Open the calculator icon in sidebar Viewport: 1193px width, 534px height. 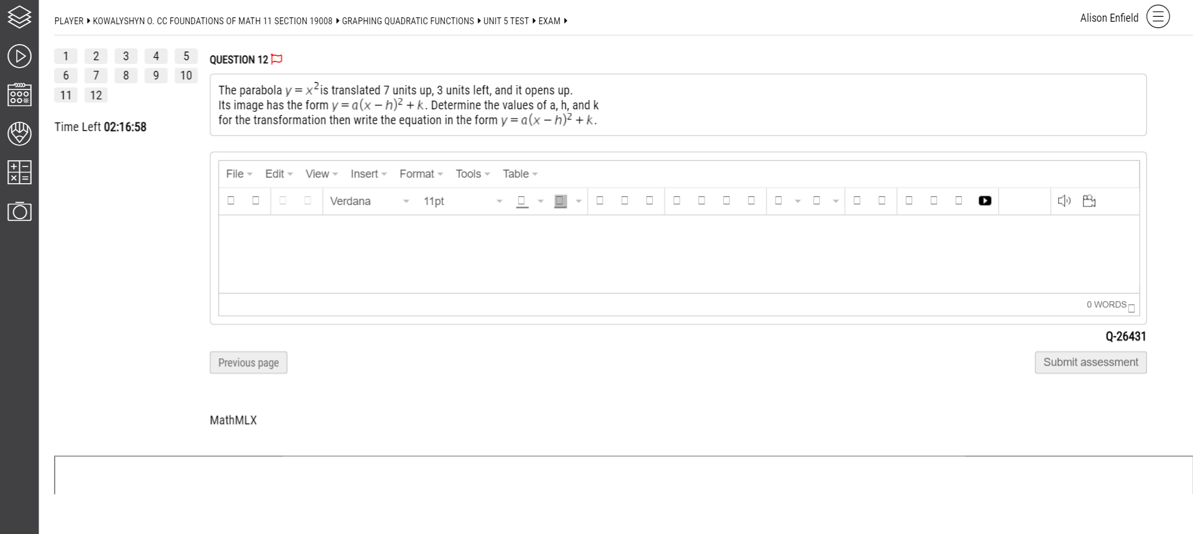coord(19,172)
